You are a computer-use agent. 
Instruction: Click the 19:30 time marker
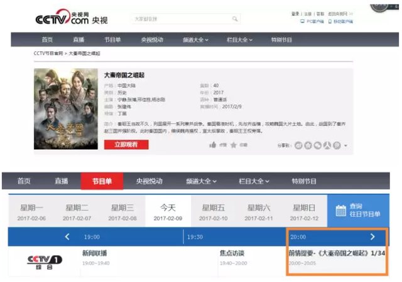195,237
